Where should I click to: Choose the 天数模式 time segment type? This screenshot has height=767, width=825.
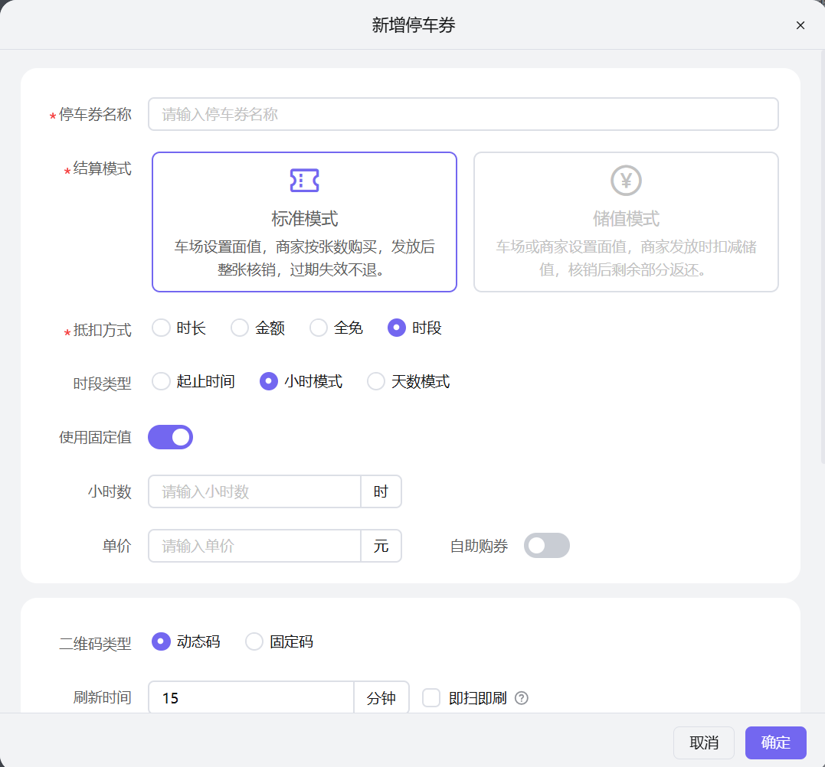point(375,381)
